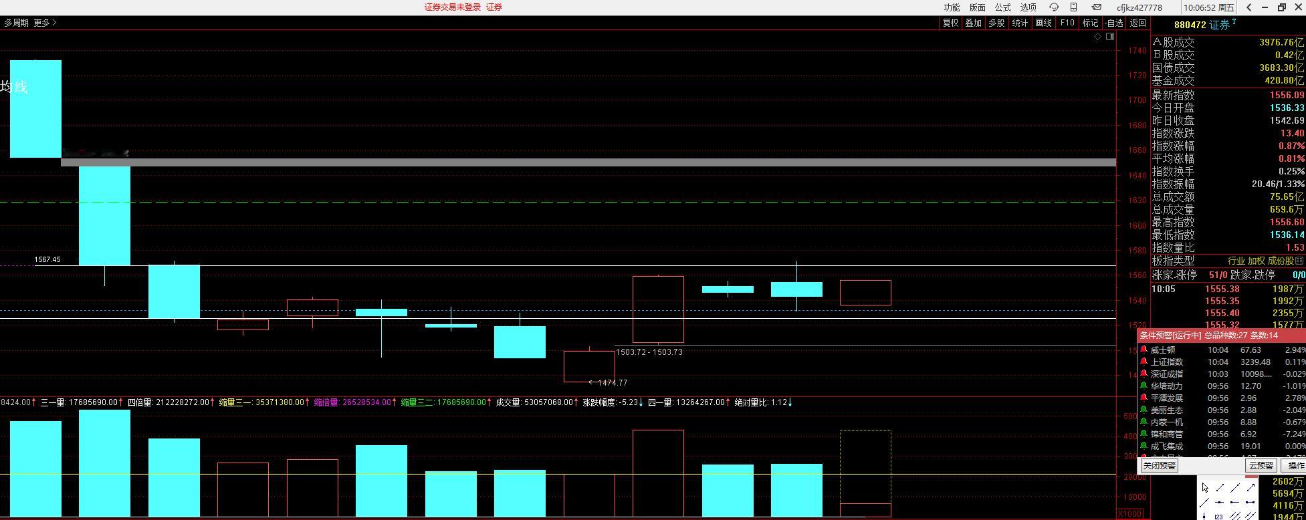Click the 缩倍量 indicator value label

click(352, 402)
